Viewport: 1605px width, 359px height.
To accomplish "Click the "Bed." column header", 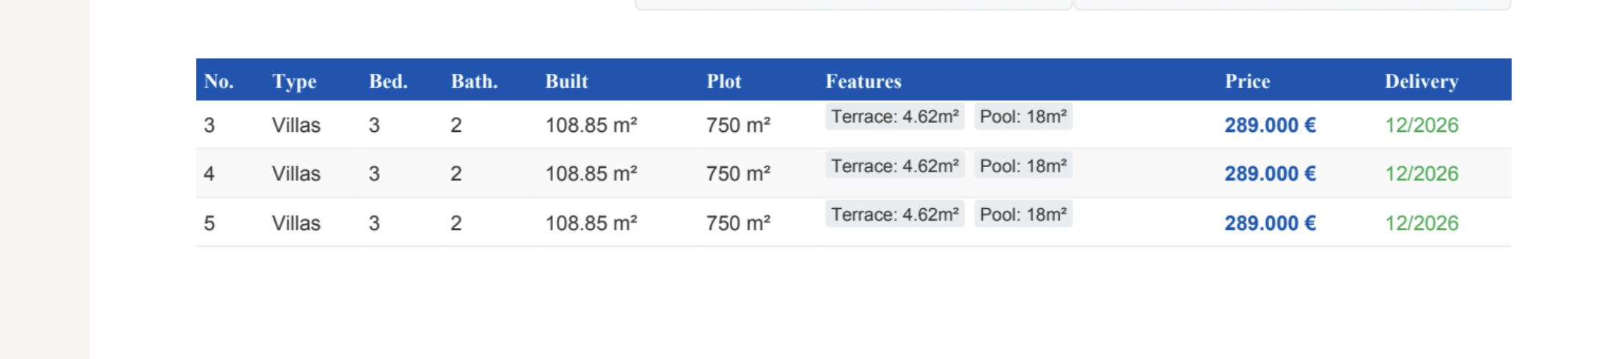I will point(388,81).
